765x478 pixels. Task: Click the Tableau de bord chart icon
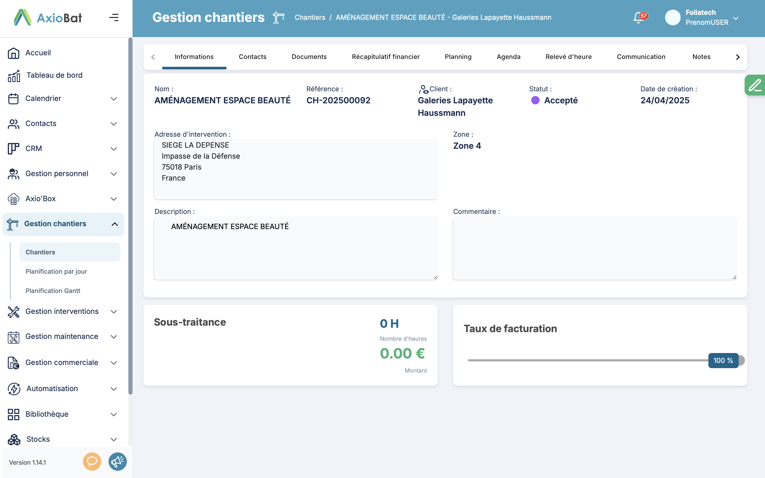pyautogui.click(x=14, y=76)
